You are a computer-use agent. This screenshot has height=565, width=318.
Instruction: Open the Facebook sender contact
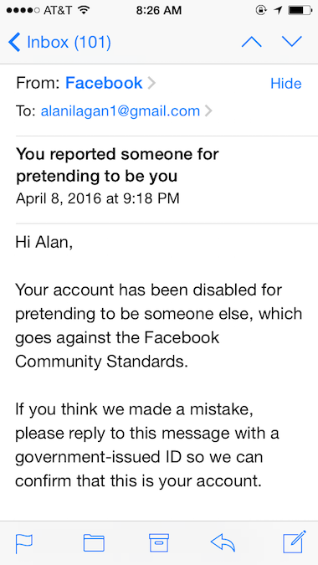[x=104, y=83]
